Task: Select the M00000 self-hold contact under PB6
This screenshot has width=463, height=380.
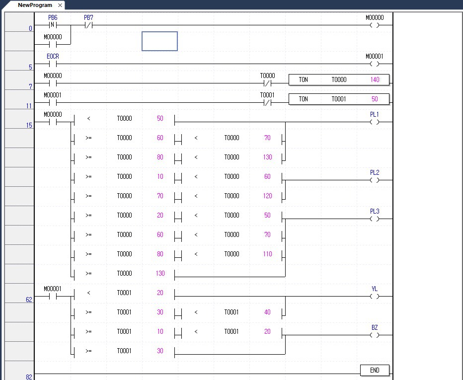Action: coord(53,45)
